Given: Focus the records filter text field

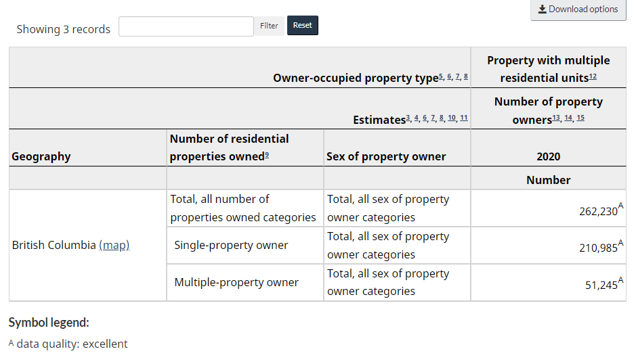Looking at the screenshot, I should 186,26.
